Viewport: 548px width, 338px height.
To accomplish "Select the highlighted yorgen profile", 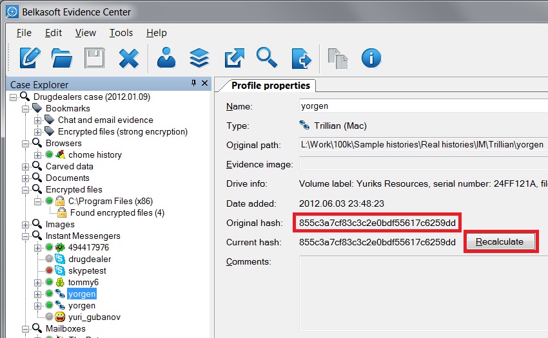I will (x=82, y=294).
